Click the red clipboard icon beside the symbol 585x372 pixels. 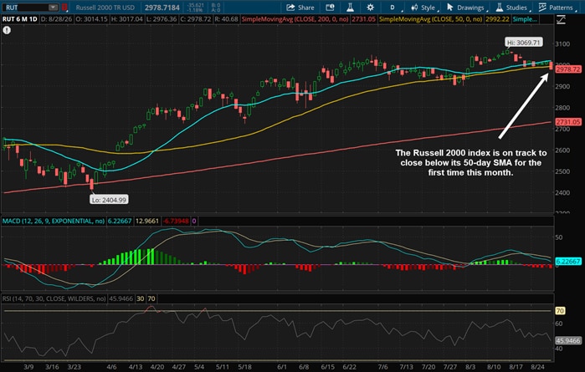tap(64, 7)
